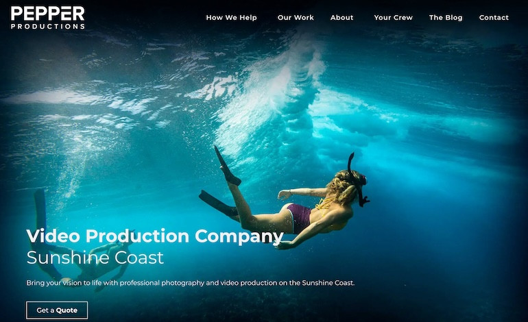
Task: Open the About page link
Action: pos(341,18)
